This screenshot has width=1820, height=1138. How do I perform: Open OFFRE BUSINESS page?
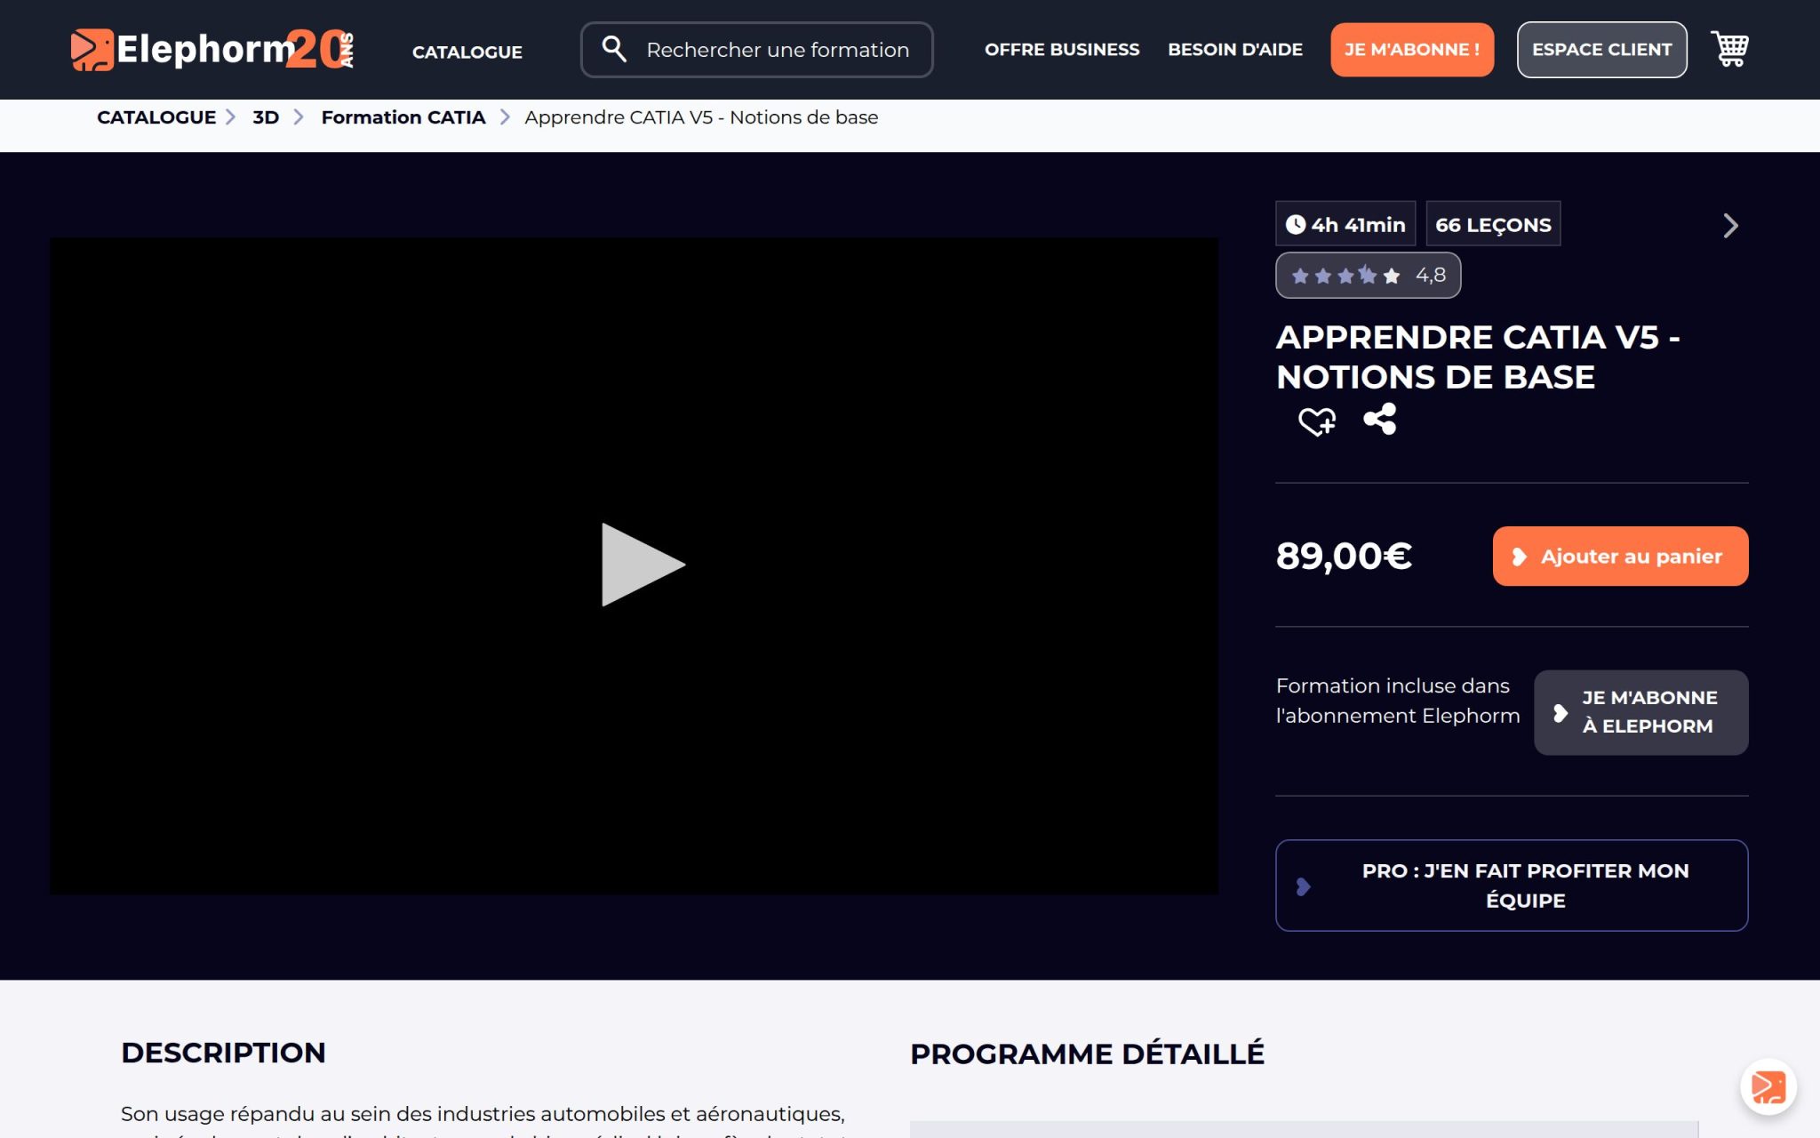(1062, 50)
